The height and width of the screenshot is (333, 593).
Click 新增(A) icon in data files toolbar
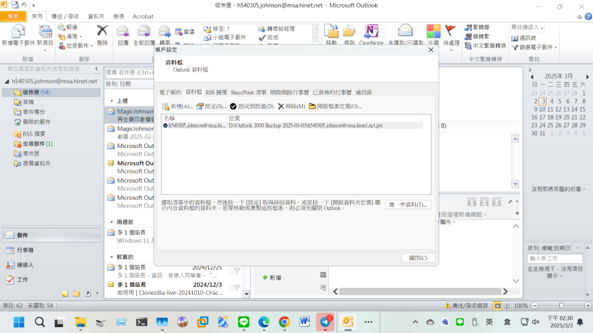166,106
